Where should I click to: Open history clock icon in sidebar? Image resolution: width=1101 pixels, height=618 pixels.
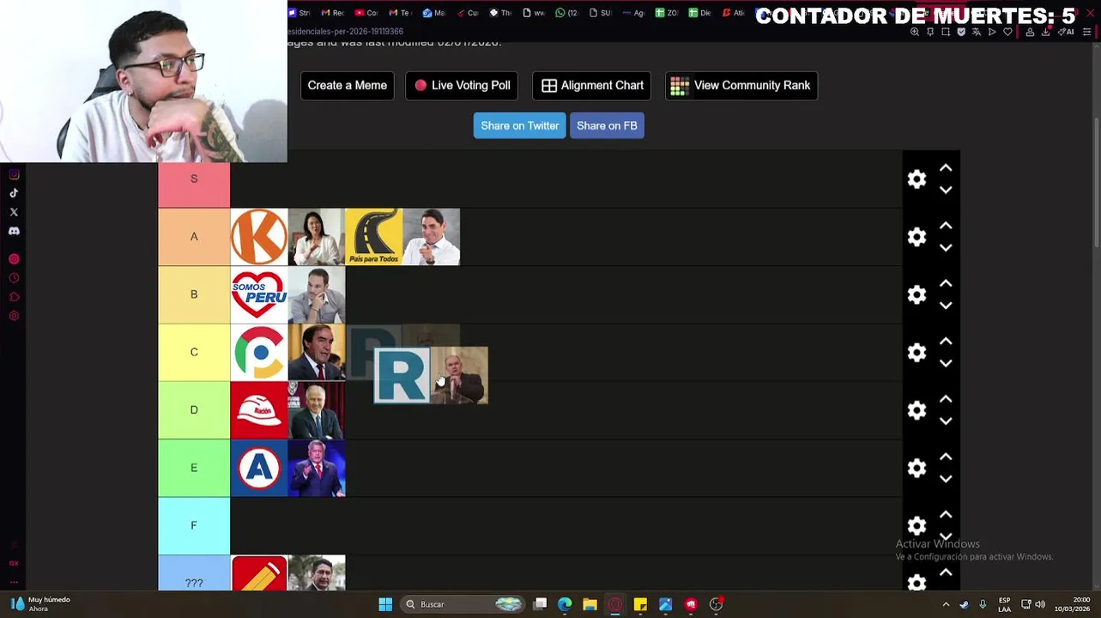click(14, 278)
